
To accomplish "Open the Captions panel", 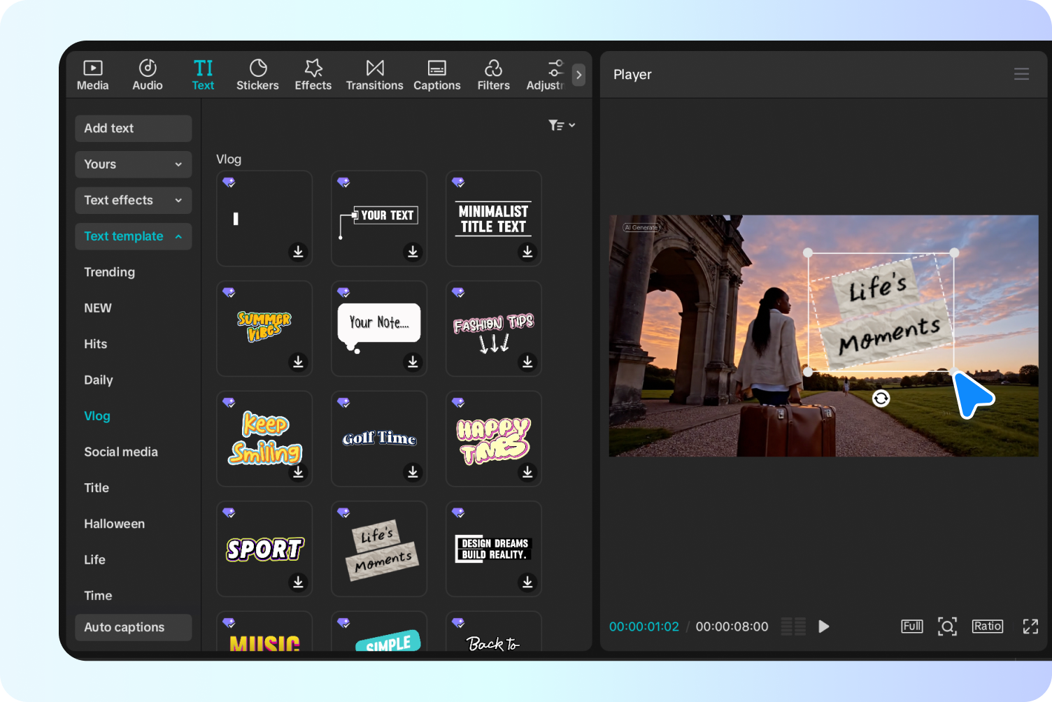I will (x=436, y=74).
